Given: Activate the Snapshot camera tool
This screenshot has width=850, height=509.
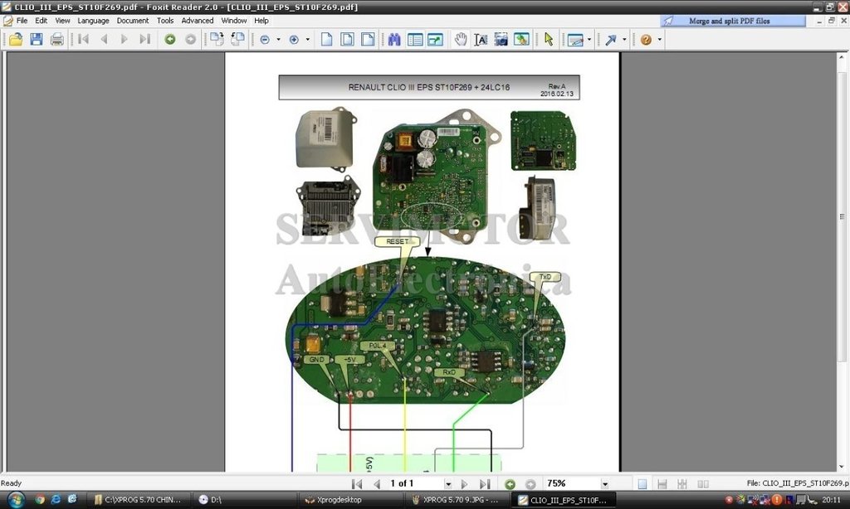Looking at the screenshot, I should pyautogui.click(x=501, y=40).
